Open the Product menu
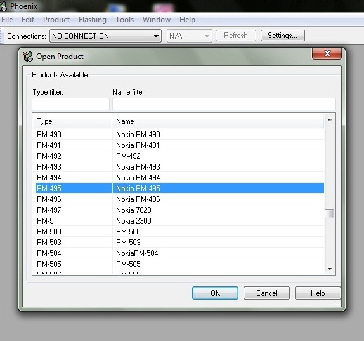 [x=56, y=20]
